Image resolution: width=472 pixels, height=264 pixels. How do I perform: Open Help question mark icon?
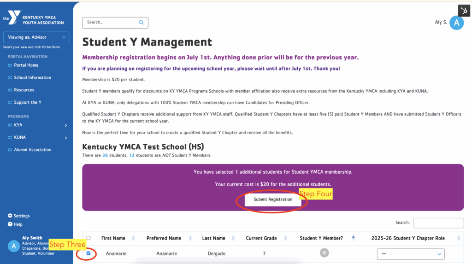(x=10, y=224)
